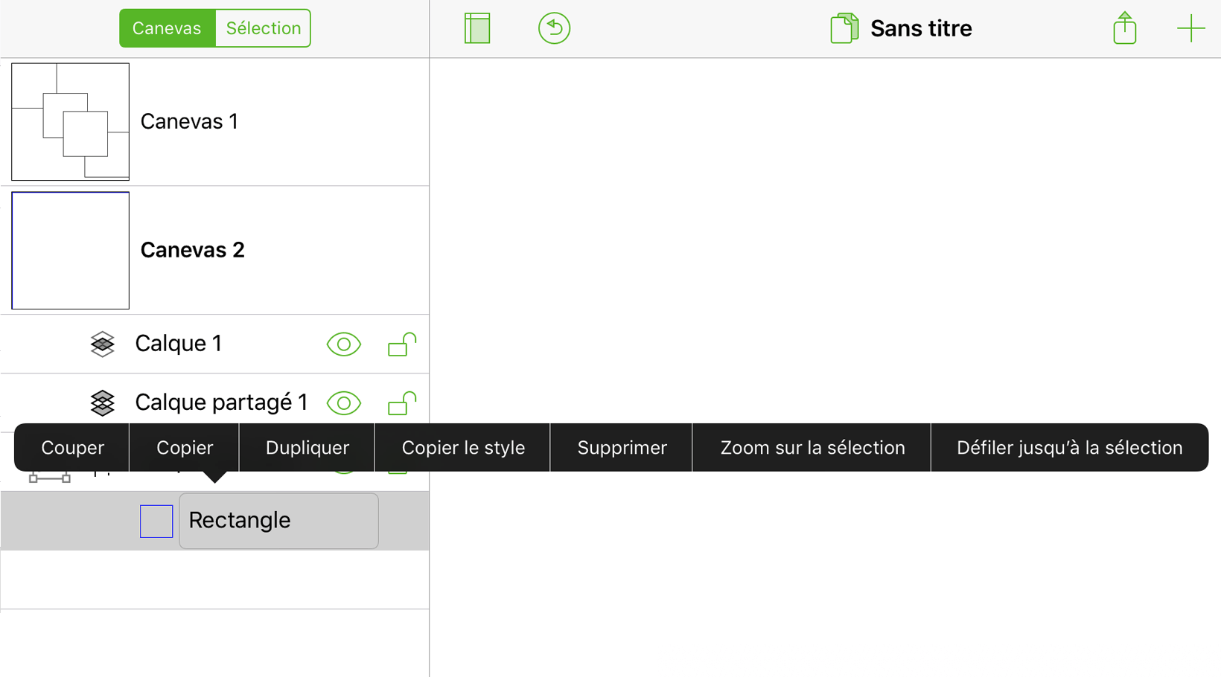The image size is (1221, 677).
Task: Click the Rectangle shape preview icon
Action: [x=156, y=522]
